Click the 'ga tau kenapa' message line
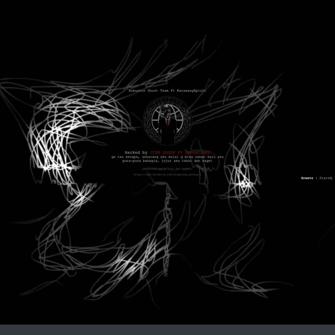The height and width of the screenshot is (335, 335). (x=167, y=157)
